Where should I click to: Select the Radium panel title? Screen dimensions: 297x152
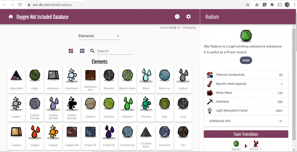(212, 17)
